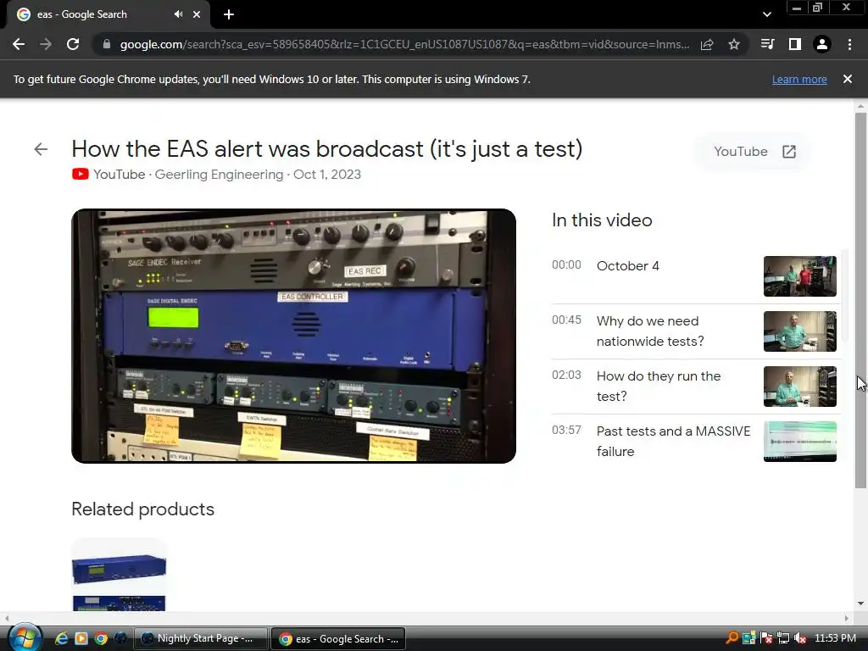Click the URL address field

(404, 44)
